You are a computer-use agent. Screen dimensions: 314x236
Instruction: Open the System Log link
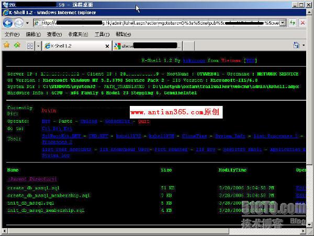pos(56,155)
